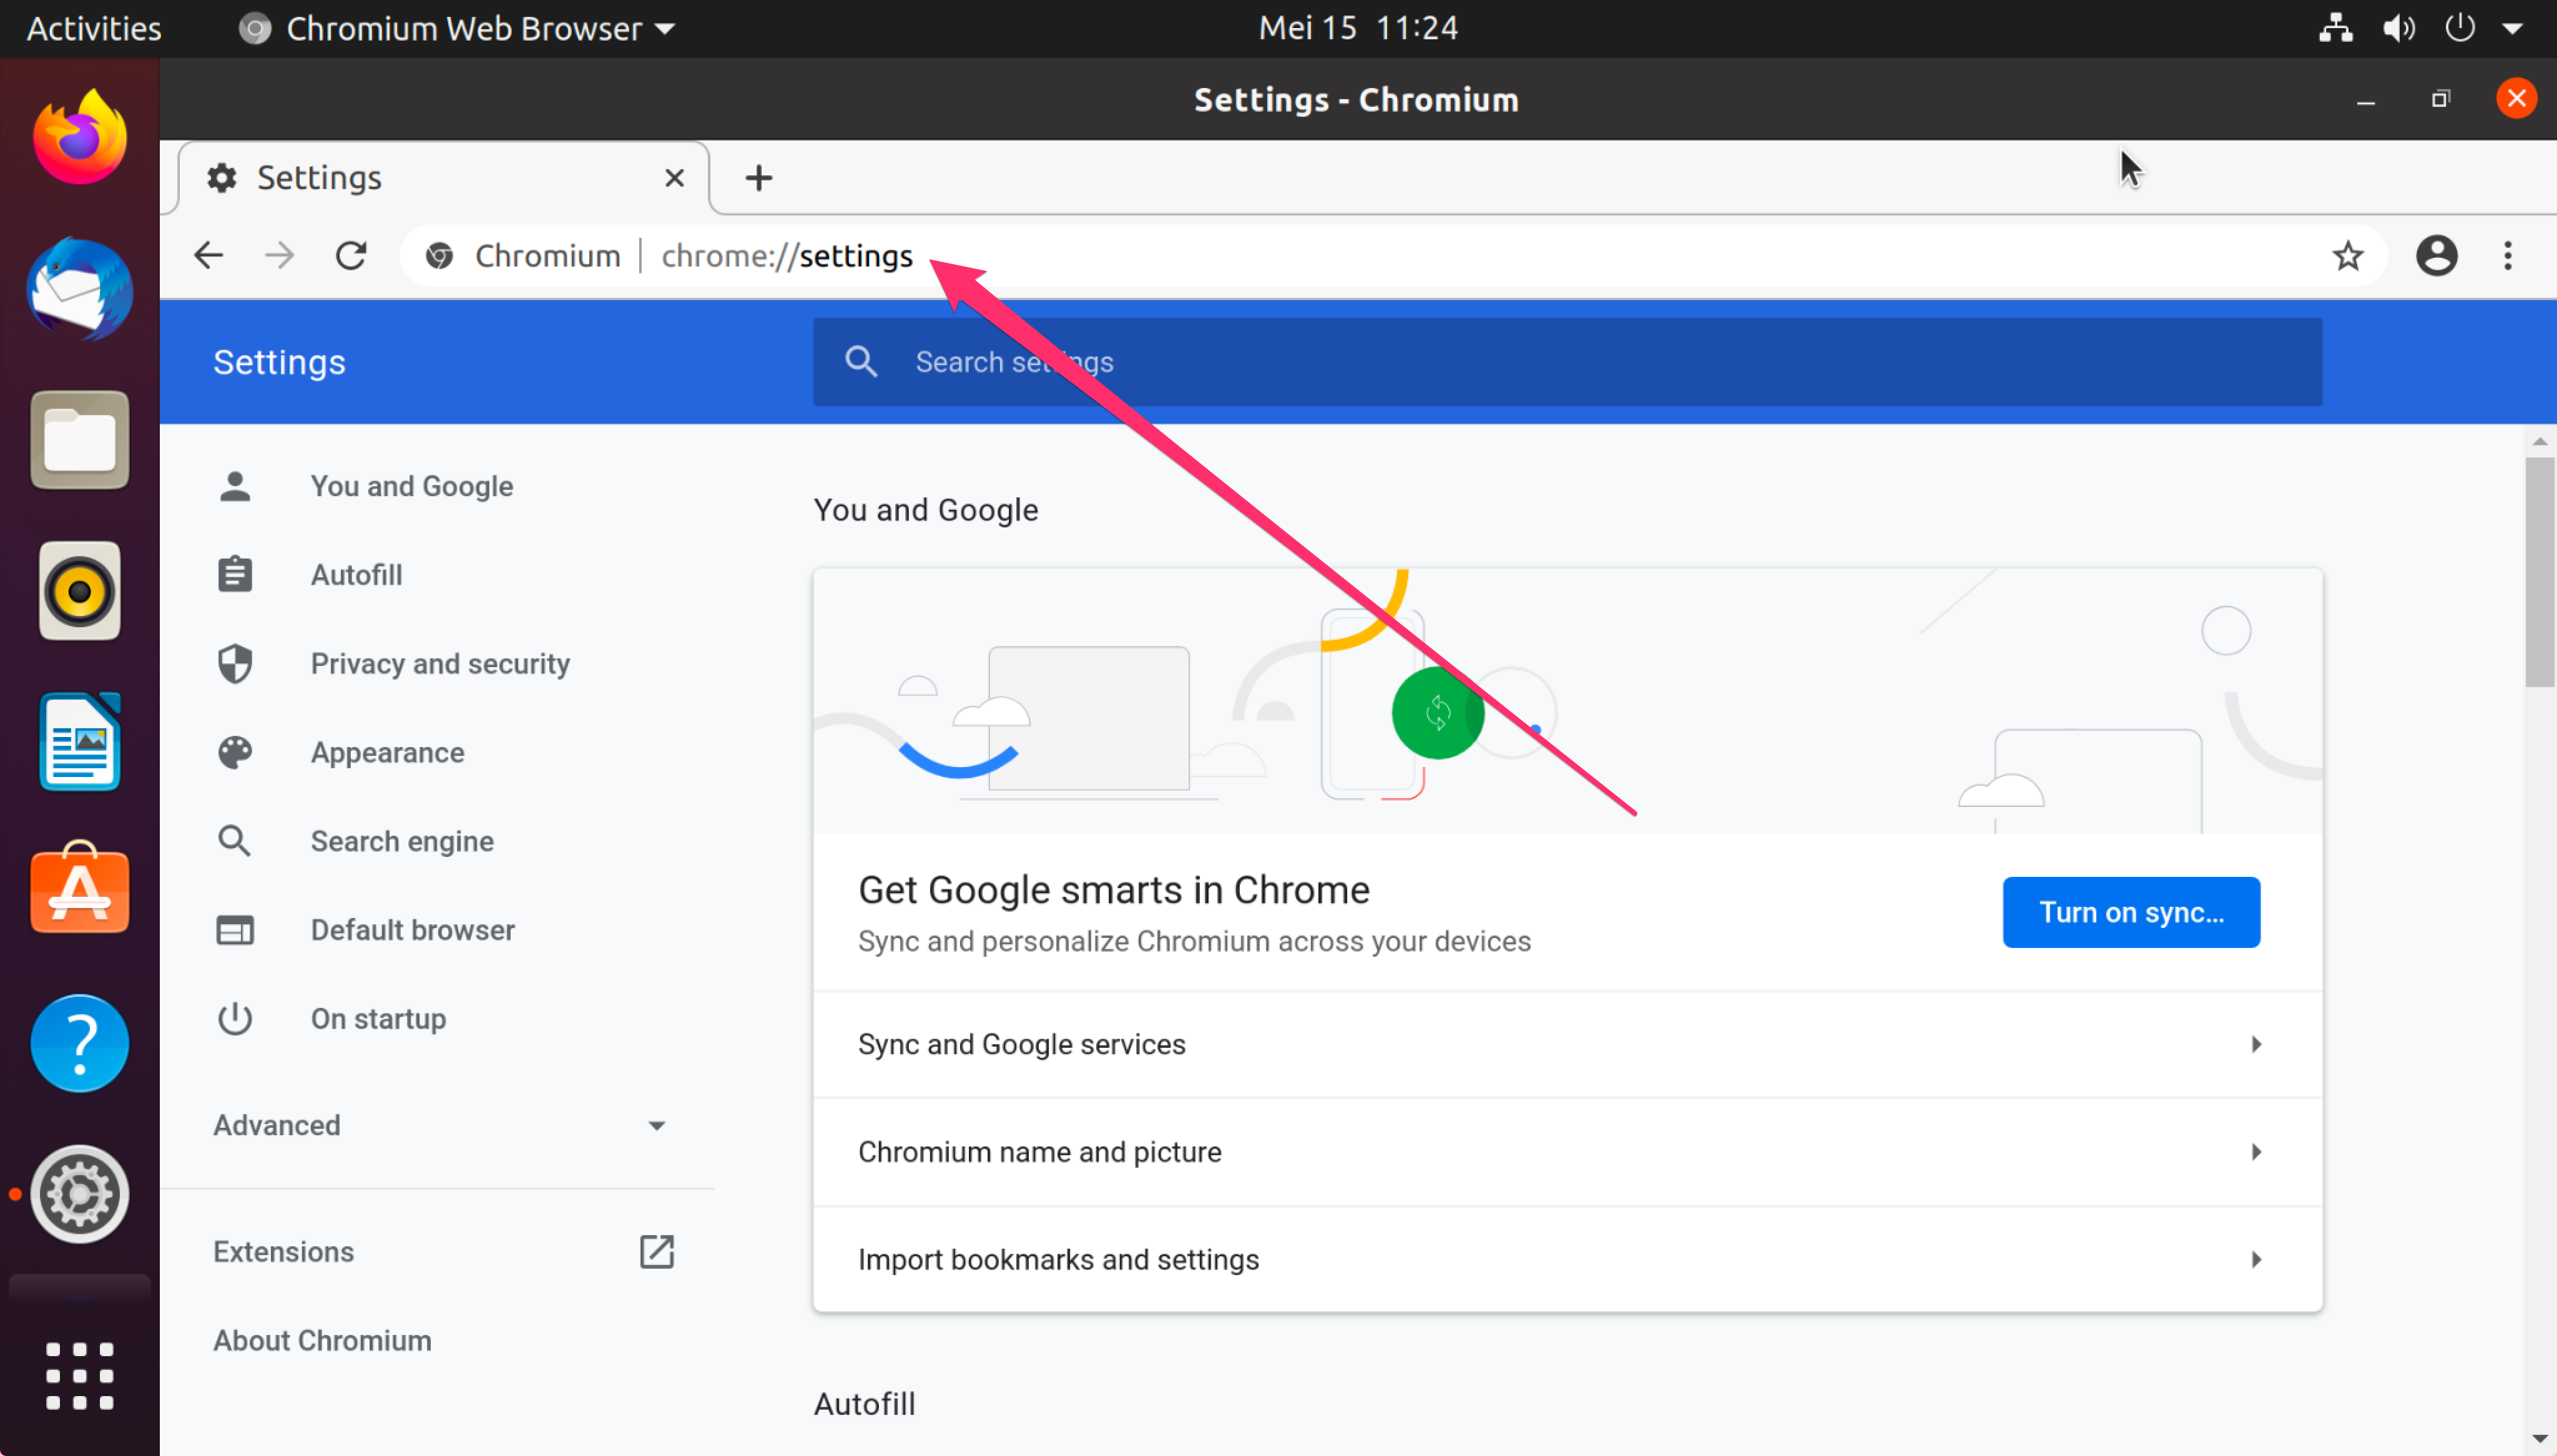Click the volume icon in the top bar
The image size is (2557, 1456).
(2398, 28)
